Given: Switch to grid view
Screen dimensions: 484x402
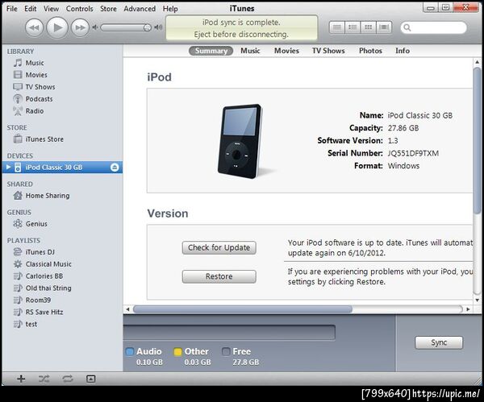Looking at the screenshot, I should coord(369,27).
